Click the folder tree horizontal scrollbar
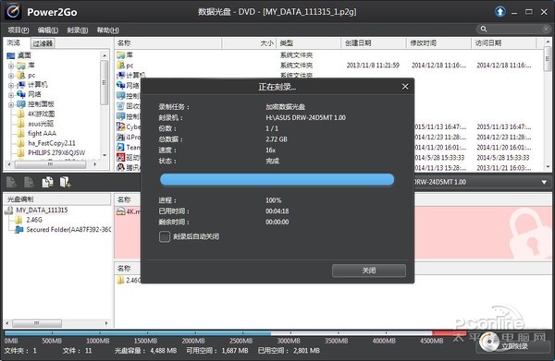The image size is (555, 361). (x=52, y=164)
